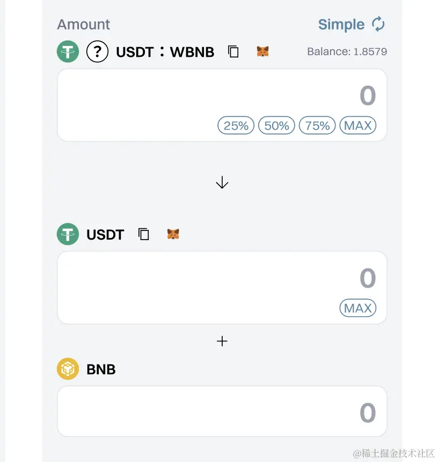Click the copy icon next to USDT
This screenshot has height=462, width=438.
(x=144, y=234)
